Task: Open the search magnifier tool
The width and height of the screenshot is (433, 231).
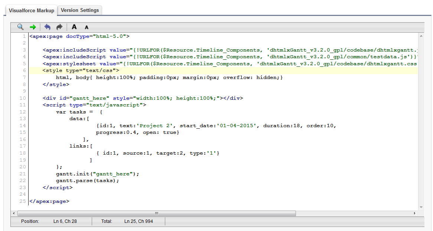Action: tap(20, 27)
